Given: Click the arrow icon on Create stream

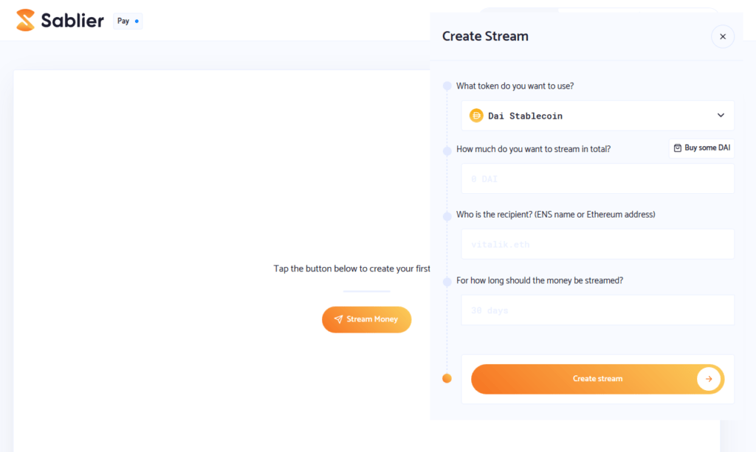Looking at the screenshot, I should pyautogui.click(x=708, y=379).
